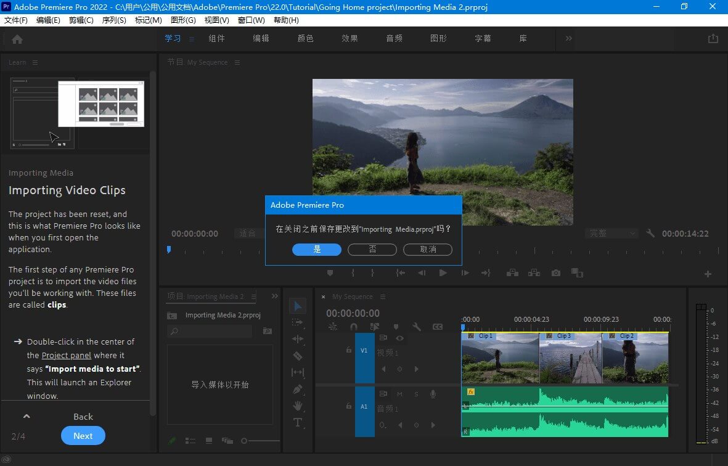
Task: Click 否 in the save changes dialog
Action: tap(372, 250)
